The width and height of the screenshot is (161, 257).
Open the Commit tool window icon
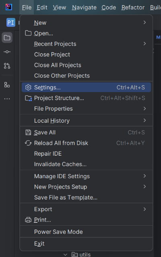tap(7, 52)
